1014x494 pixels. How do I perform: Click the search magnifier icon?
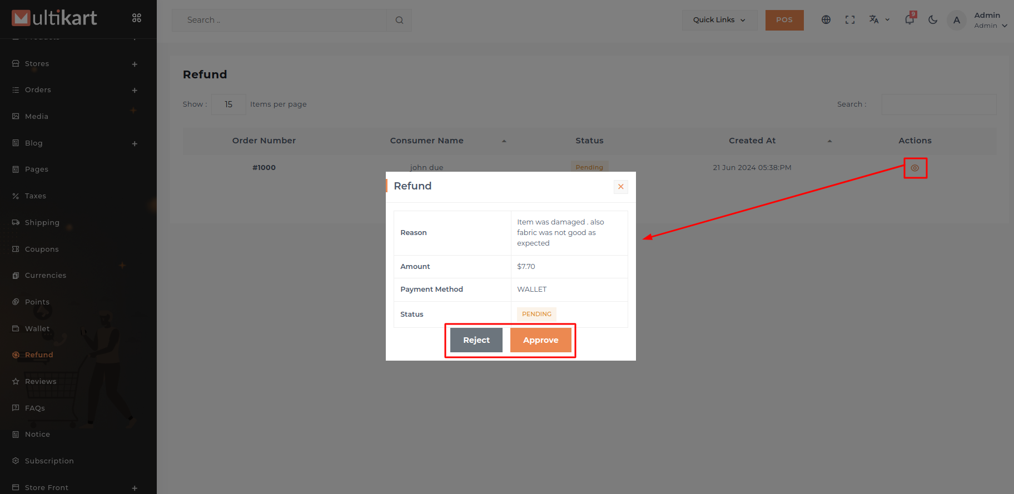click(399, 20)
